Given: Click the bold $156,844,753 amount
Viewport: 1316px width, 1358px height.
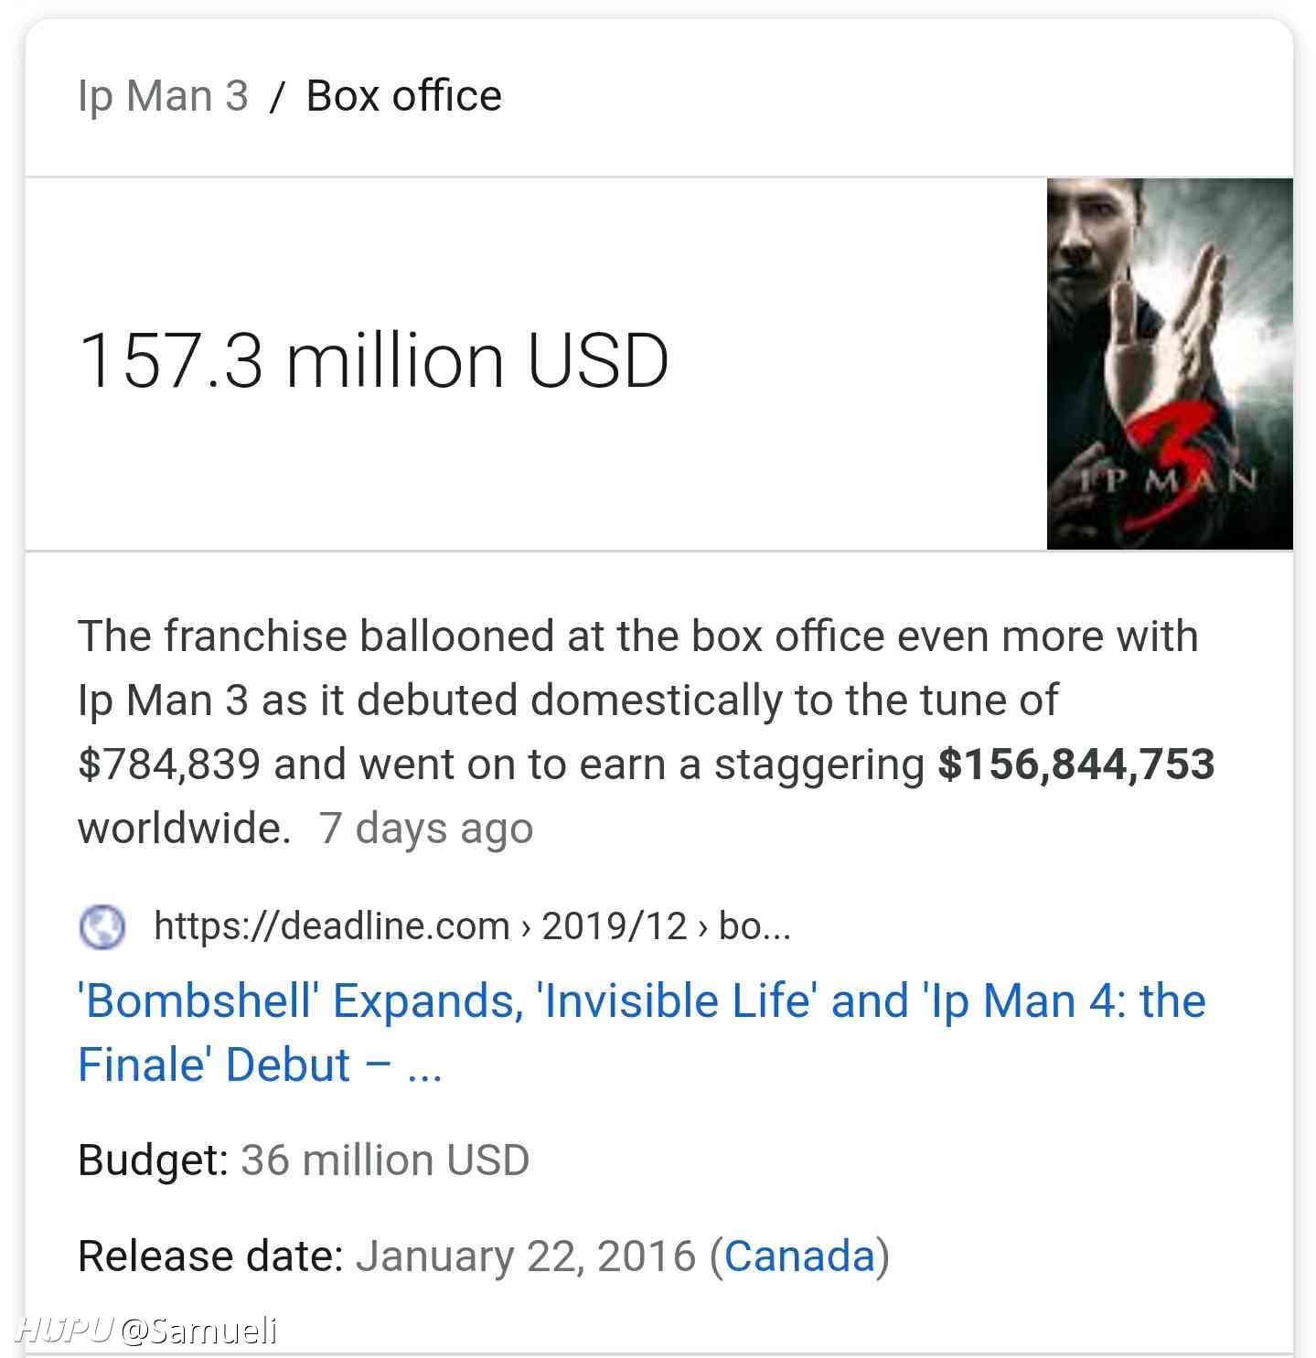Looking at the screenshot, I should pos(1076,764).
